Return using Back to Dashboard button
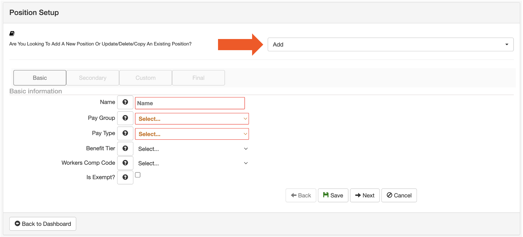 click(43, 224)
